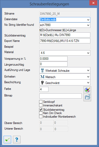
Task: Open the Einheiten dropdown showing Metrisch
Action: tap(88, 77)
